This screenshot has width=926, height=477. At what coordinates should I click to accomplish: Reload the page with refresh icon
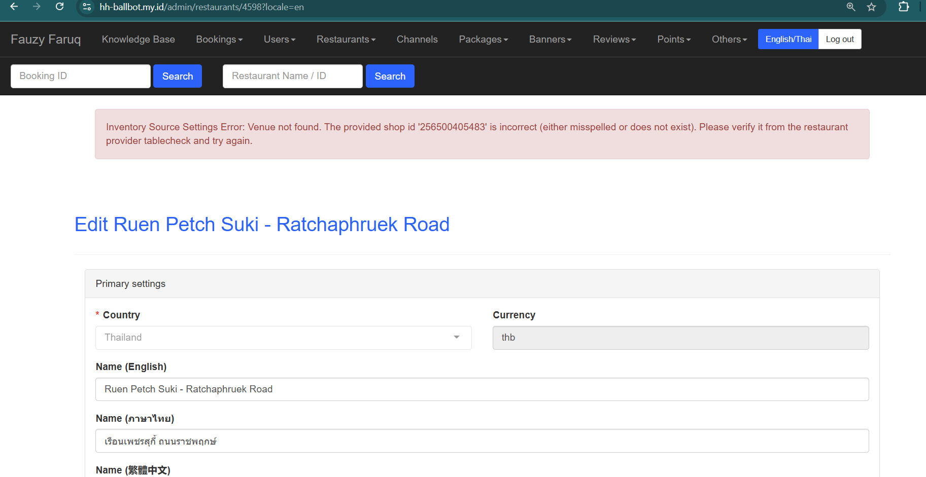(59, 7)
